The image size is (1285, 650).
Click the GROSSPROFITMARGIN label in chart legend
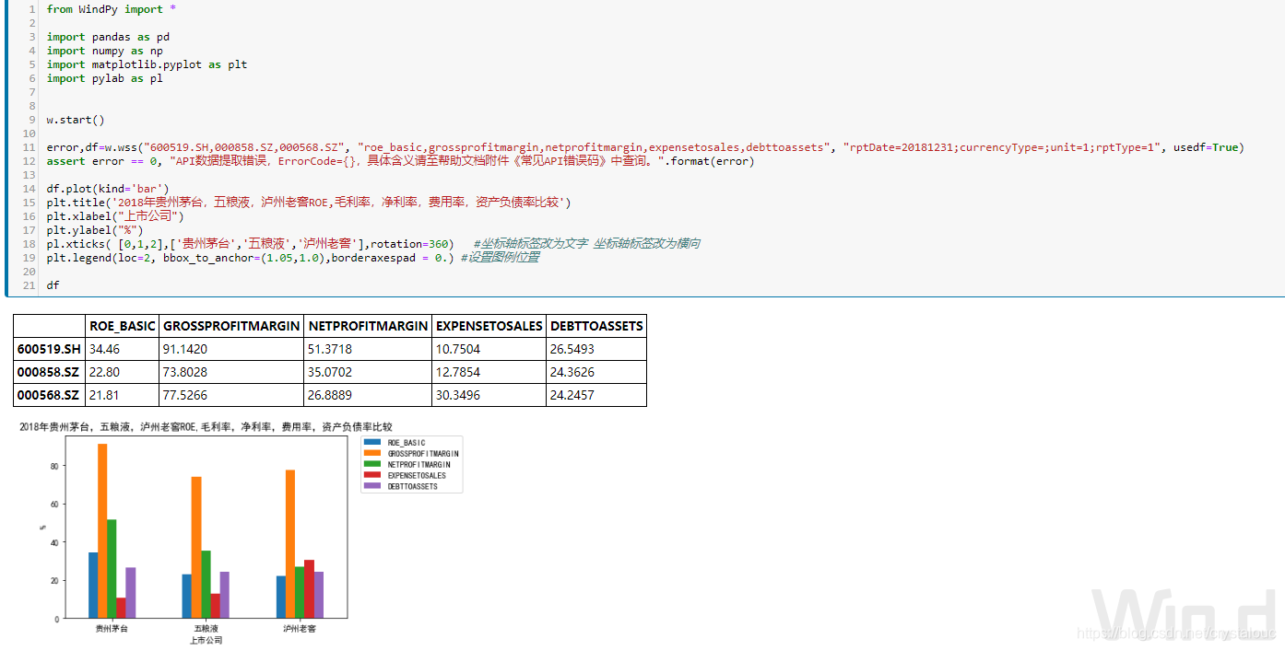(423, 454)
